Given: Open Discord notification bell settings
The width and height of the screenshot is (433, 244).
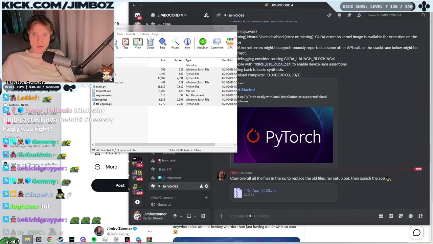Looking at the screenshot, I should click(x=339, y=15).
